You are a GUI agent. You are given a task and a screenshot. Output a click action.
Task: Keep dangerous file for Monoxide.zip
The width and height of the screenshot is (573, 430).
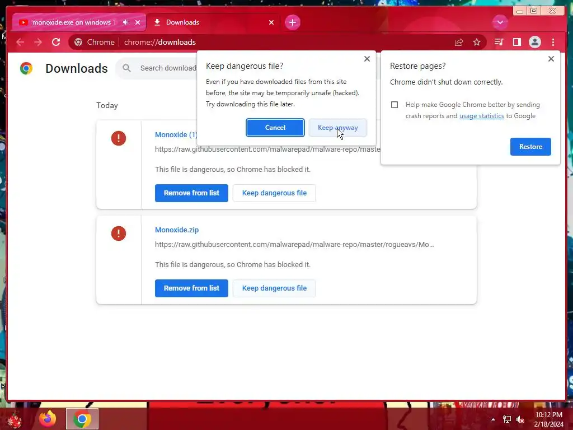click(x=274, y=288)
